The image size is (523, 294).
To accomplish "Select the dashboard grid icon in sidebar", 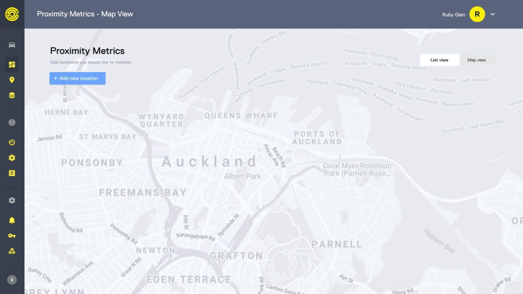I will tap(12, 65).
